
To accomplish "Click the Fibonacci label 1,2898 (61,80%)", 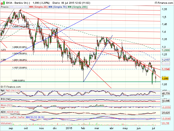I will 20,47.
